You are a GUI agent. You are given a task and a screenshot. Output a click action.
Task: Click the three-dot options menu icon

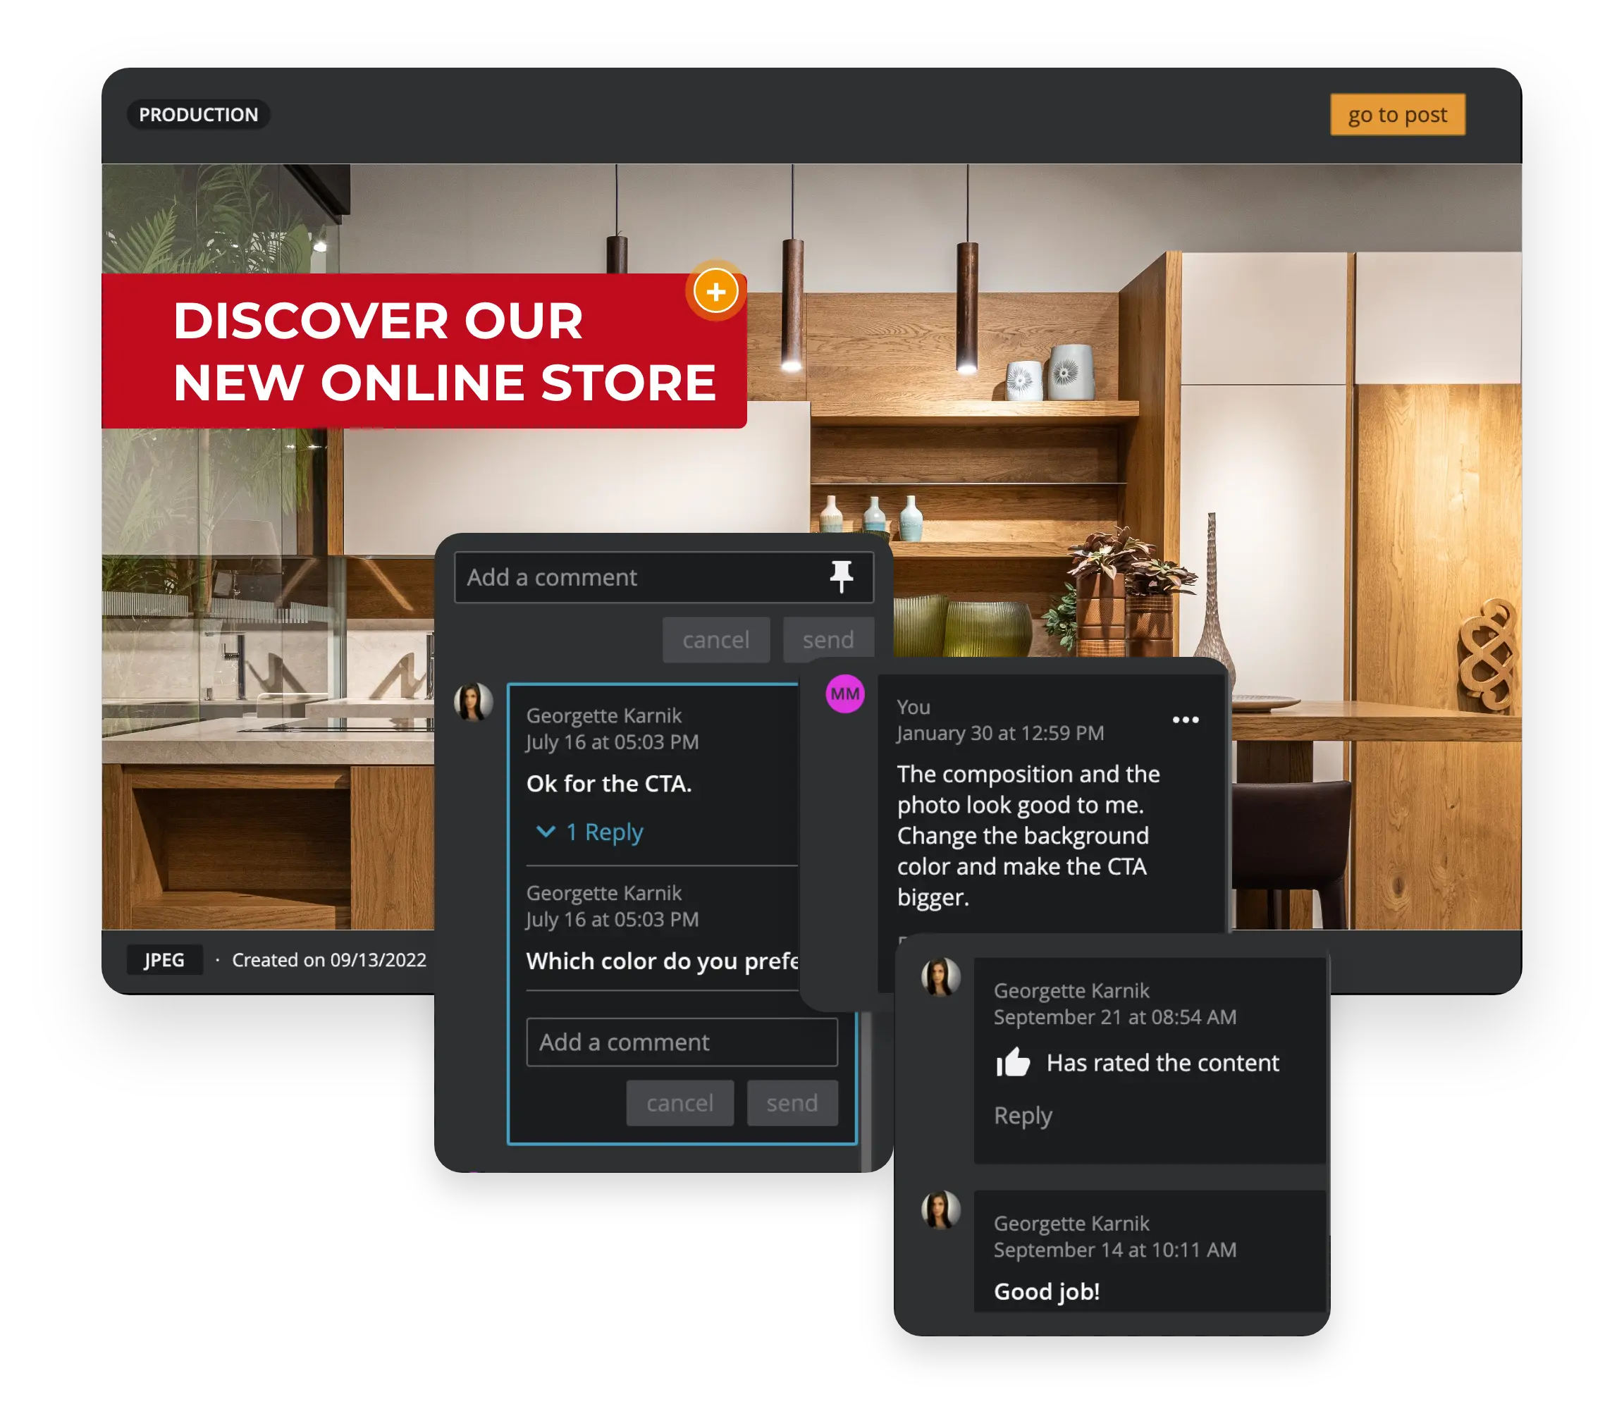(x=1185, y=718)
